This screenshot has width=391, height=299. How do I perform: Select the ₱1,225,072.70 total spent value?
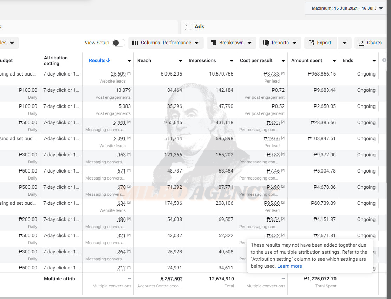tap(320, 279)
